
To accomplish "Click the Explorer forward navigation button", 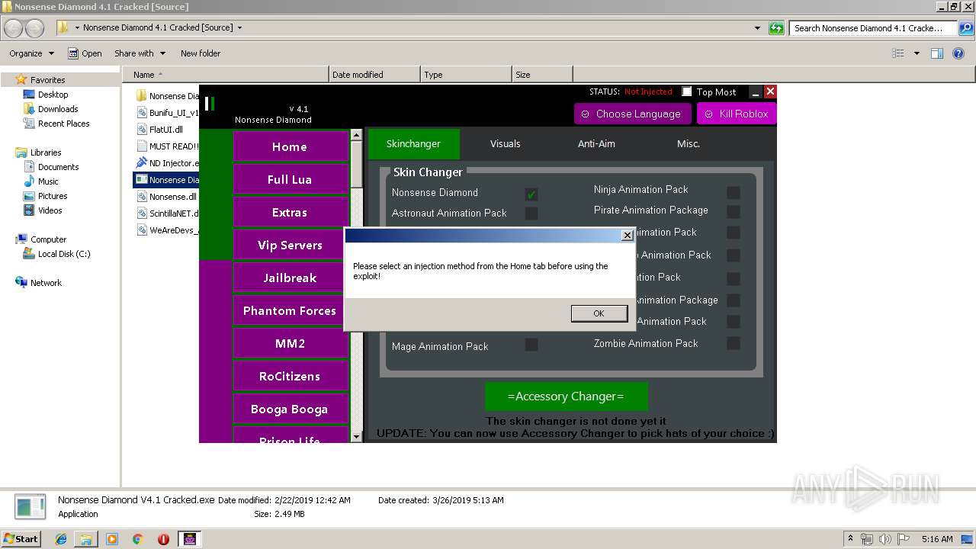I will point(35,28).
